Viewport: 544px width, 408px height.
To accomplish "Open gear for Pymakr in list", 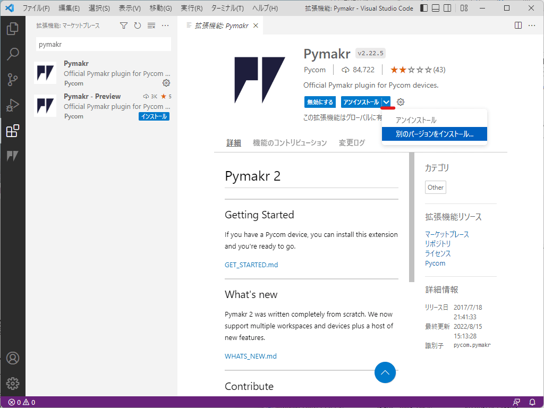I will pos(166,83).
